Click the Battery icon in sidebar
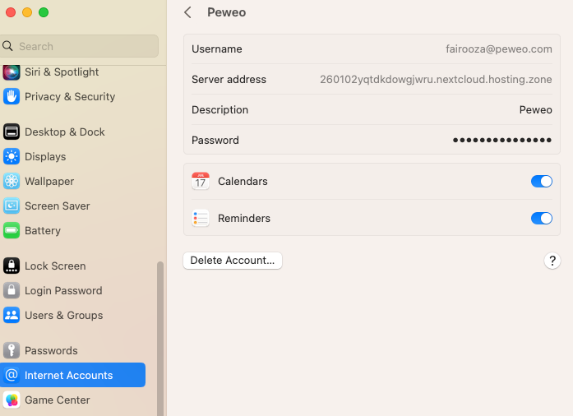Screen dimensions: 573x416 pos(12,231)
